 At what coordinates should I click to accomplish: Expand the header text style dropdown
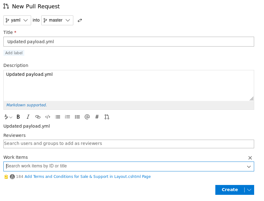click(x=8, y=117)
